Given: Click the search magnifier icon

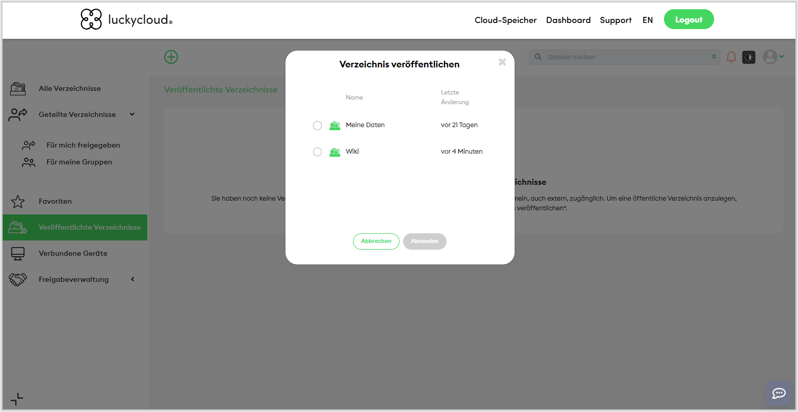Looking at the screenshot, I should coord(538,57).
